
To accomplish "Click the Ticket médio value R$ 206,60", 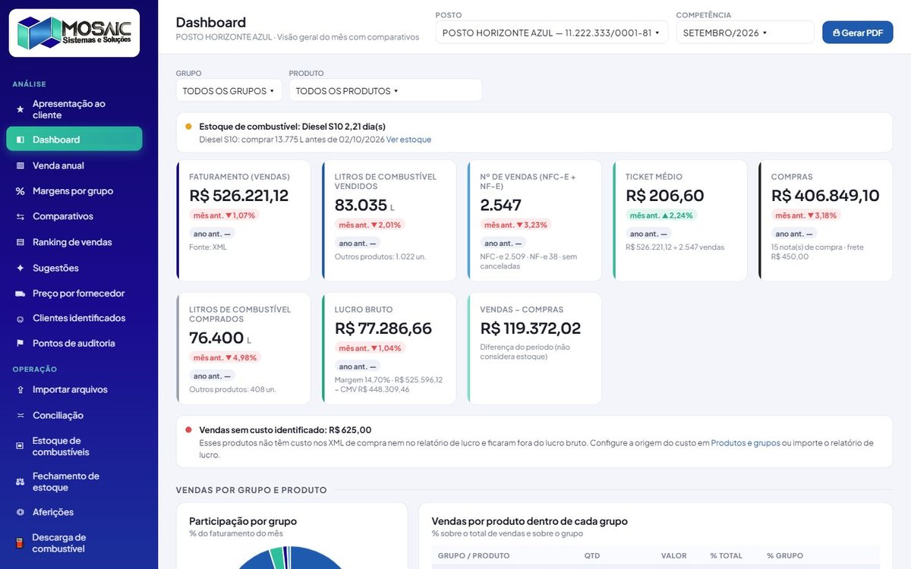I will click(665, 196).
